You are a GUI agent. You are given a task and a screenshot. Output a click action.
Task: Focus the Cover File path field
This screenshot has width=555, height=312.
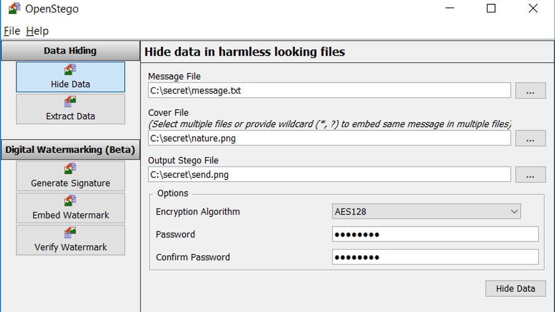tap(329, 139)
